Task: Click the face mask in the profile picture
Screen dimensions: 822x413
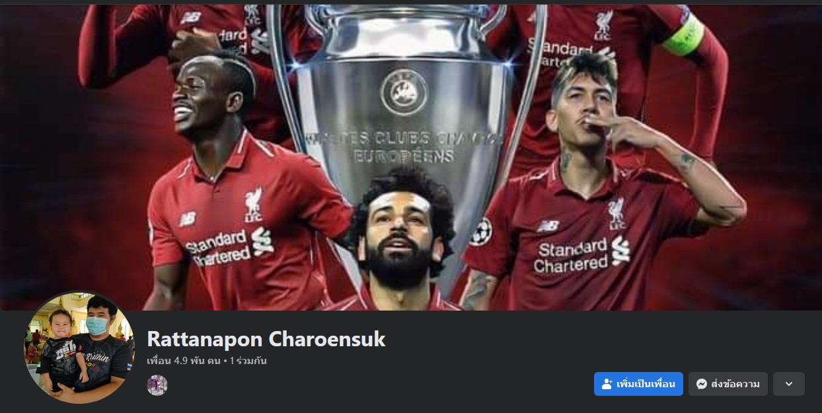Action: (x=97, y=325)
